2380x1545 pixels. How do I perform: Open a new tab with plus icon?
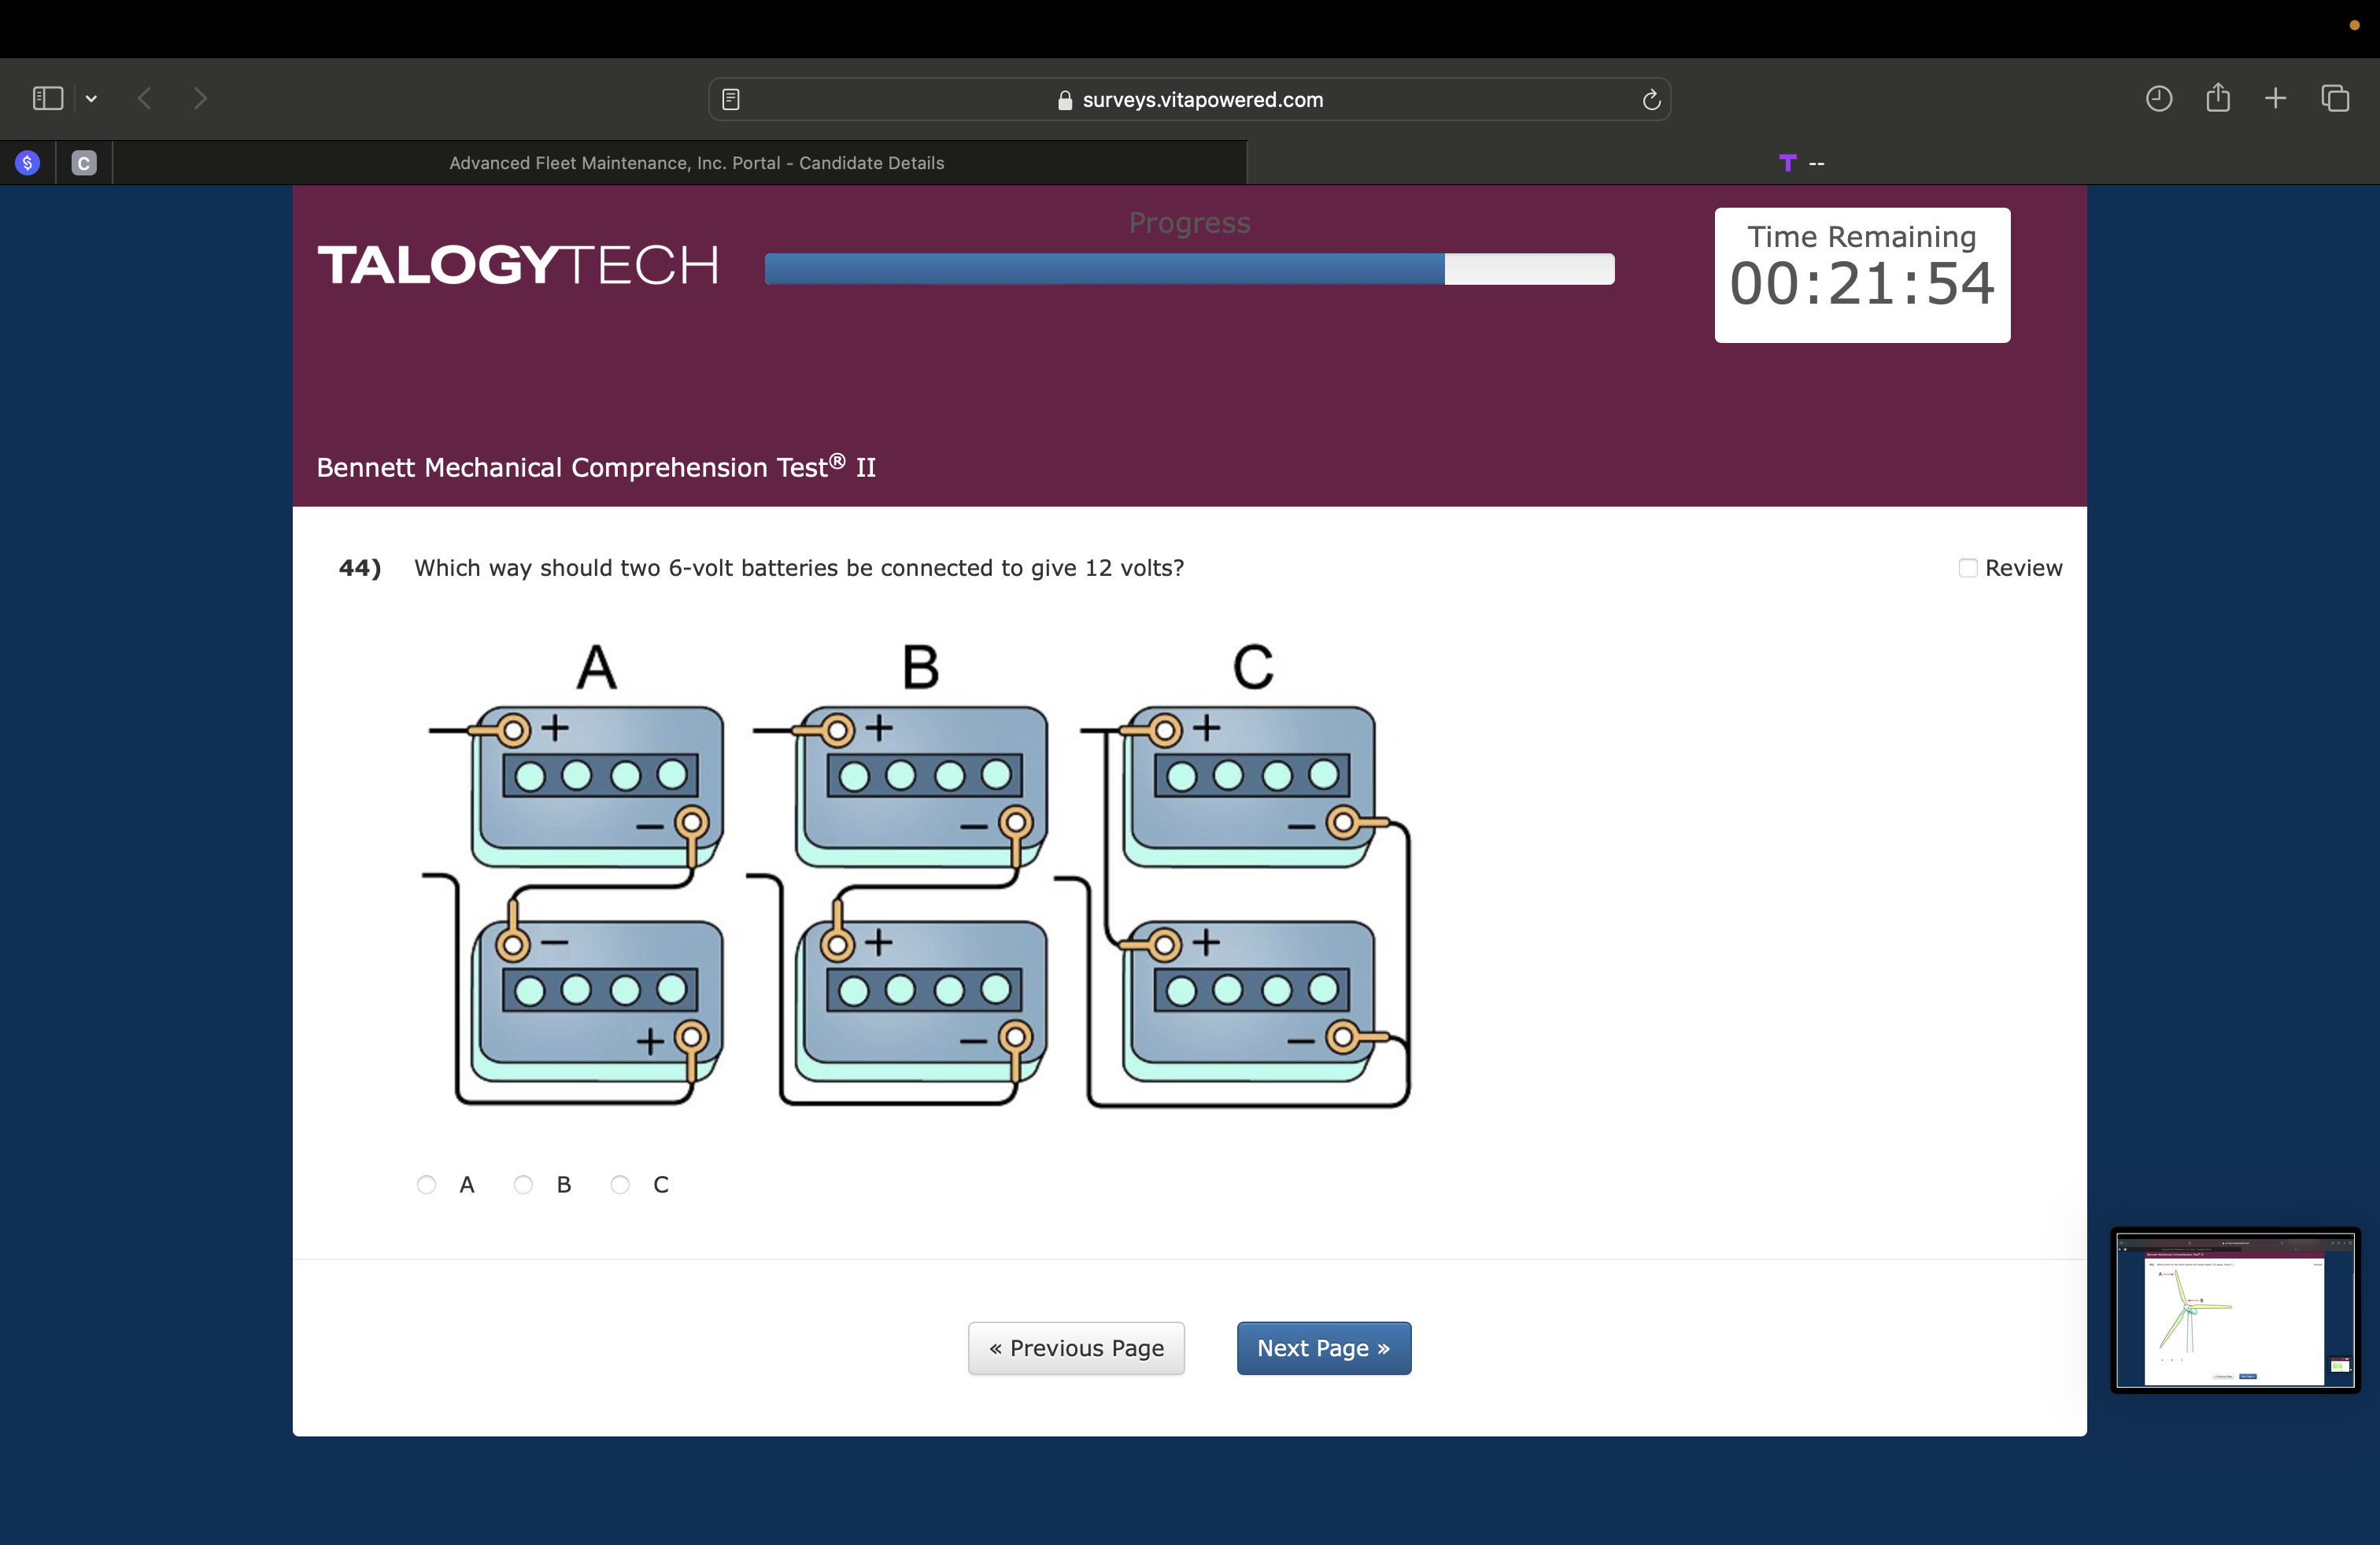(x=2275, y=98)
